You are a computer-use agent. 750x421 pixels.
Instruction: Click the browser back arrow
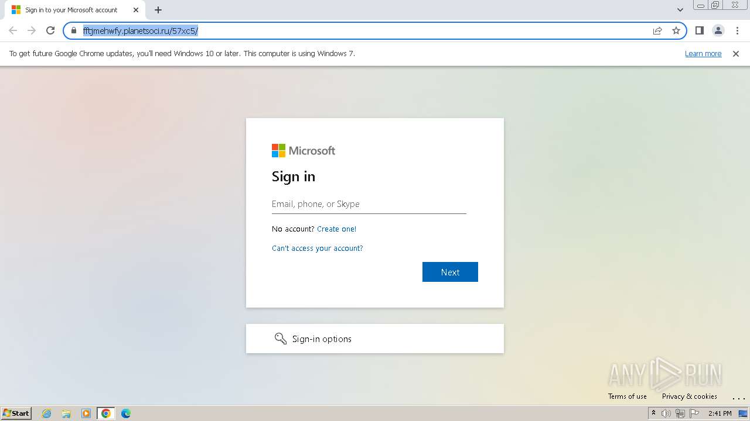click(13, 30)
